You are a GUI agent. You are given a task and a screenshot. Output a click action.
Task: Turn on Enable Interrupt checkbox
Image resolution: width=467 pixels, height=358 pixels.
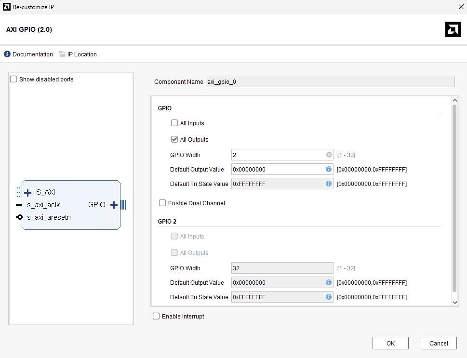(156, 317)
